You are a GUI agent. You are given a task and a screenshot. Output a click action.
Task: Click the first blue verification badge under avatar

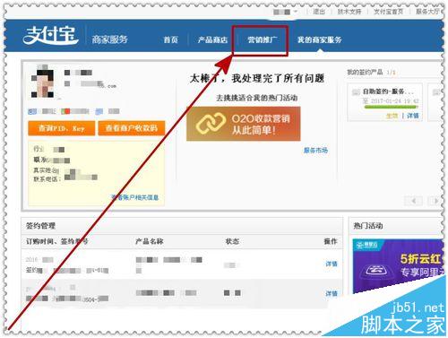tap(32, 111)
